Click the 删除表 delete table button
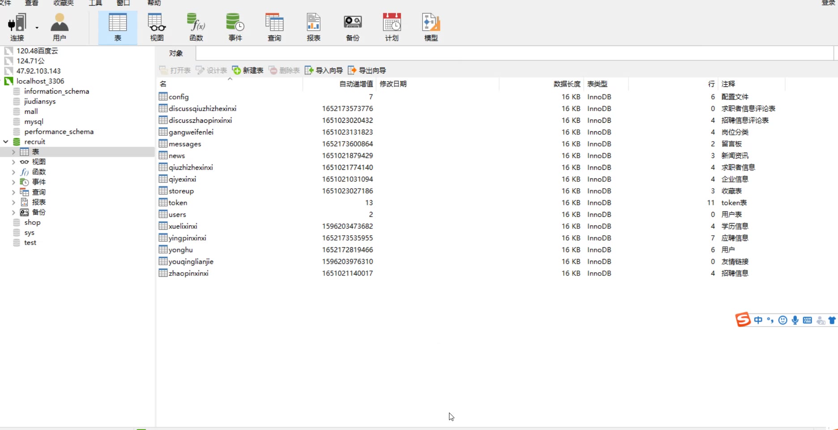Viewport: 838px width, 430px height. click(x=284, y=70)
